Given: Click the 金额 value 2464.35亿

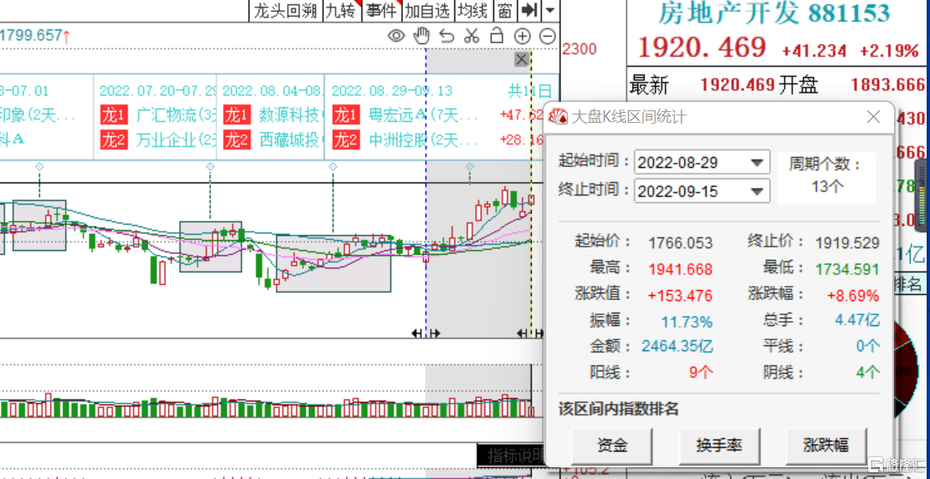Looking at the screenshot, I should 677,346.
